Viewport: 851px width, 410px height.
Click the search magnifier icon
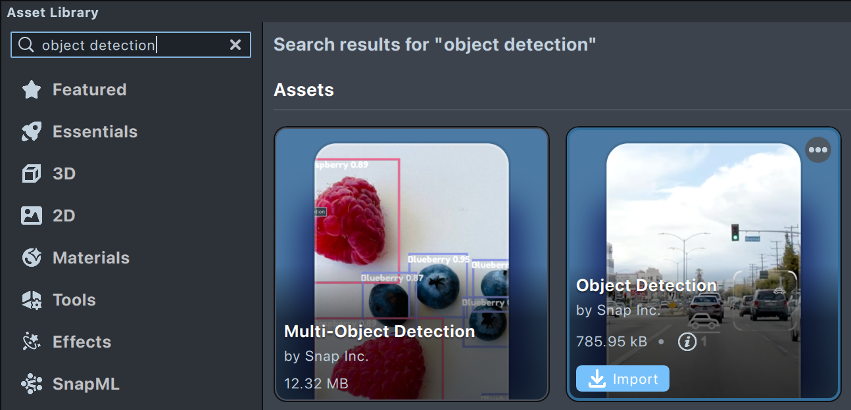tap(26, 45)
